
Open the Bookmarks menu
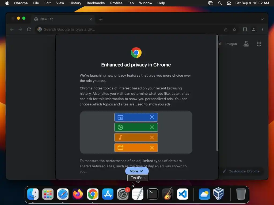pos(96,3)
